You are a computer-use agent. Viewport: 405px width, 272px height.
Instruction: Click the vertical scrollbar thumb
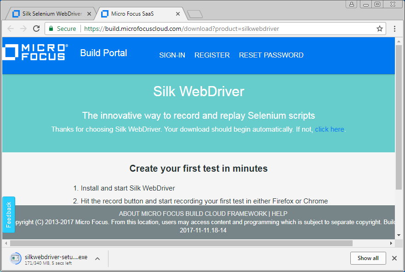pyautogui.click(x=399, y=117)
